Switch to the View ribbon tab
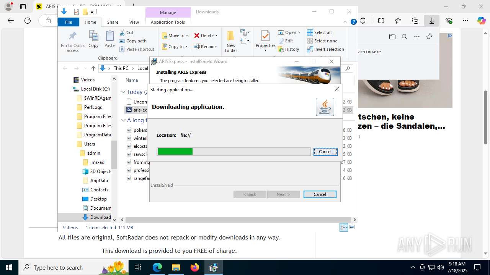Viewport: 490px width, 275px height. (134, 22)
